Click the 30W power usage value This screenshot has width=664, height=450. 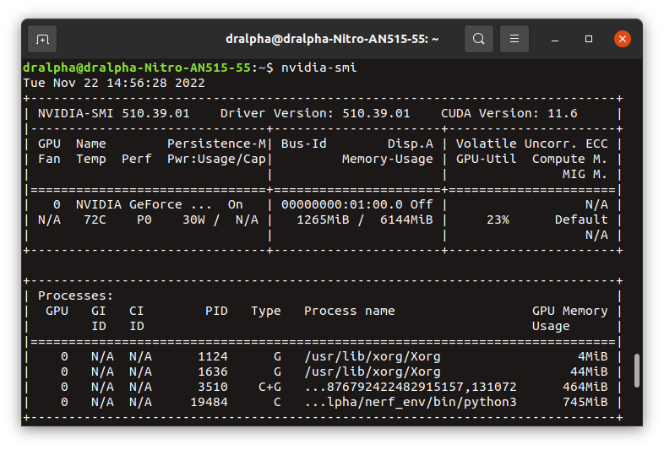(193, 220)
